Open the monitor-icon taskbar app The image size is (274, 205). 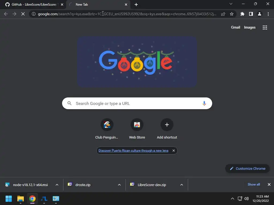click(x=56, y=199)
